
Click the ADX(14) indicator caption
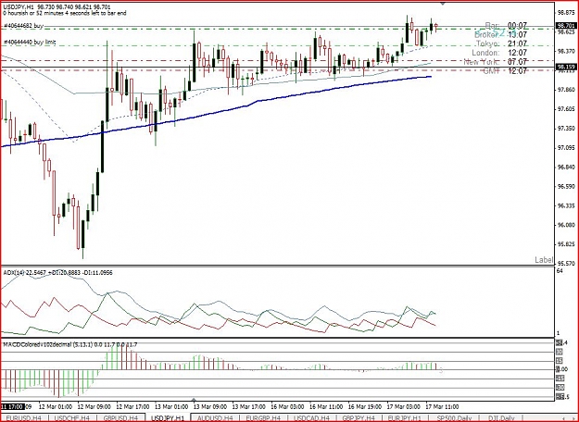click(x=57, y=273)
